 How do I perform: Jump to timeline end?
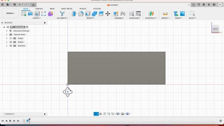pos(18,121)
